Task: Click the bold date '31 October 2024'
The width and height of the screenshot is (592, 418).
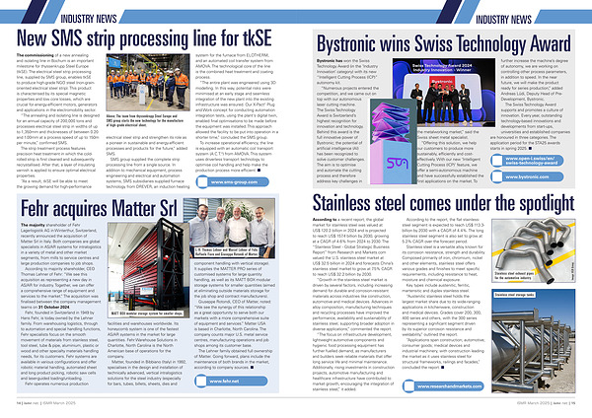Action: 53,307
